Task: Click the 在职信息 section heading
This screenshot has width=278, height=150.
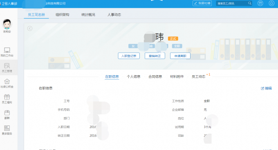Action: pos(45,88)
